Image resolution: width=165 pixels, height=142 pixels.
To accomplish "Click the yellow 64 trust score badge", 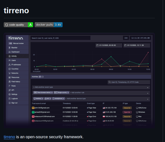I will point(33,108).
